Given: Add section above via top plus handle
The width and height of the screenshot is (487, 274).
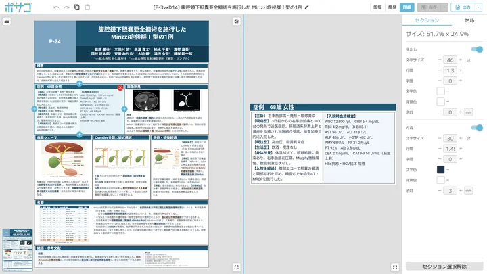Looking at the screenshot, I should [x=80, y=83].
